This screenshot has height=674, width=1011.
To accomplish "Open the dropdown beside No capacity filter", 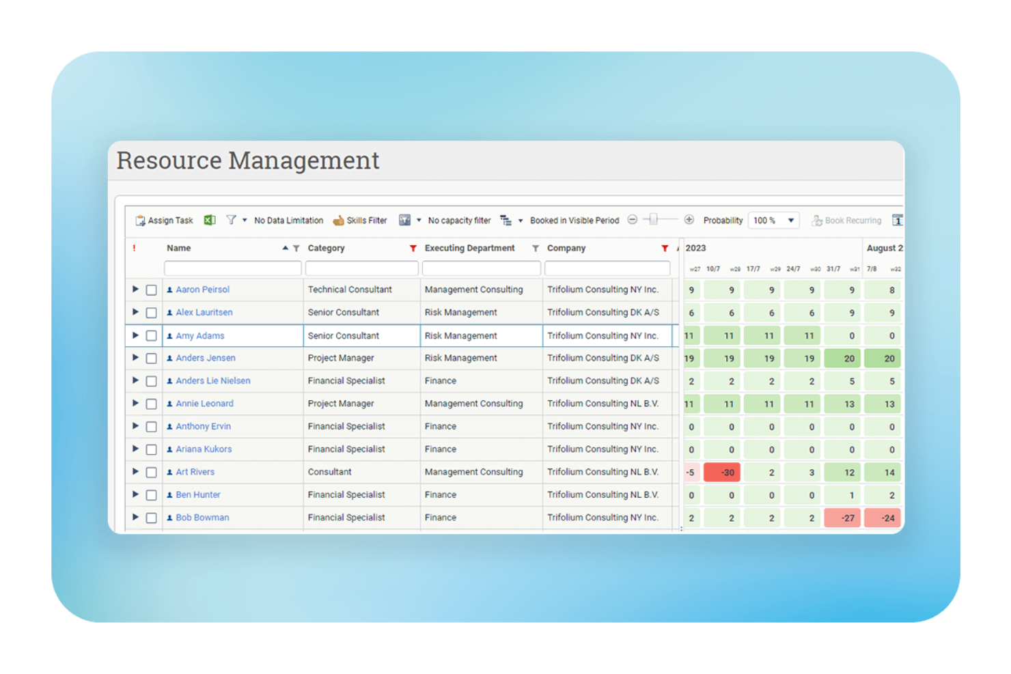I will 421,220.
